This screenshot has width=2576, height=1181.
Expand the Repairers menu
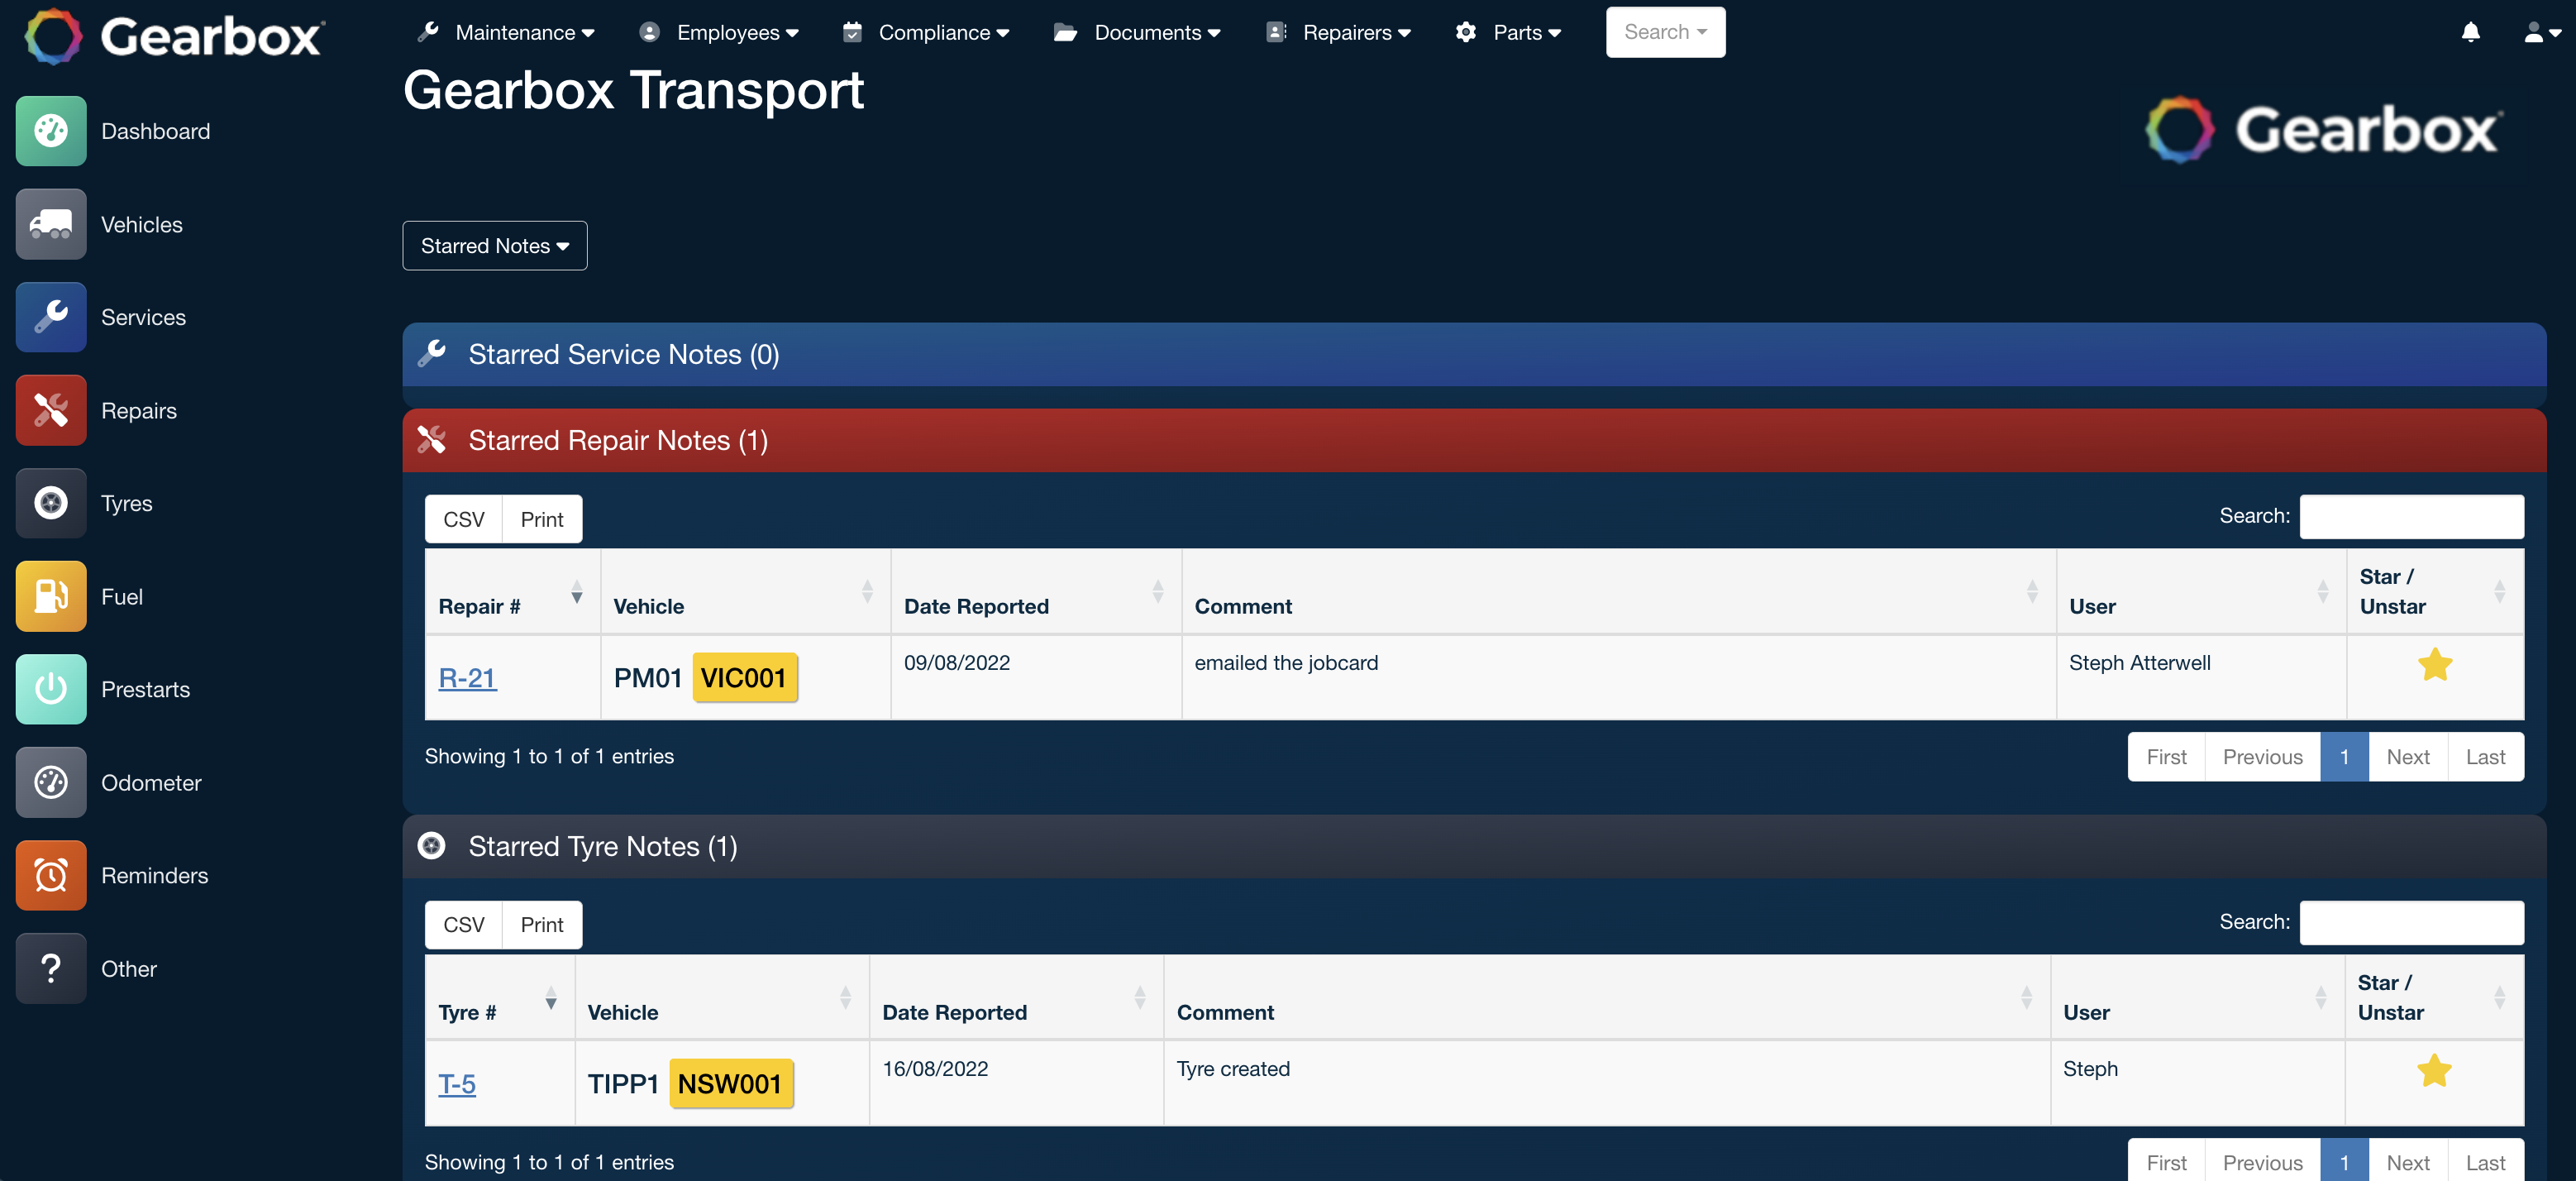(1338, 32)
